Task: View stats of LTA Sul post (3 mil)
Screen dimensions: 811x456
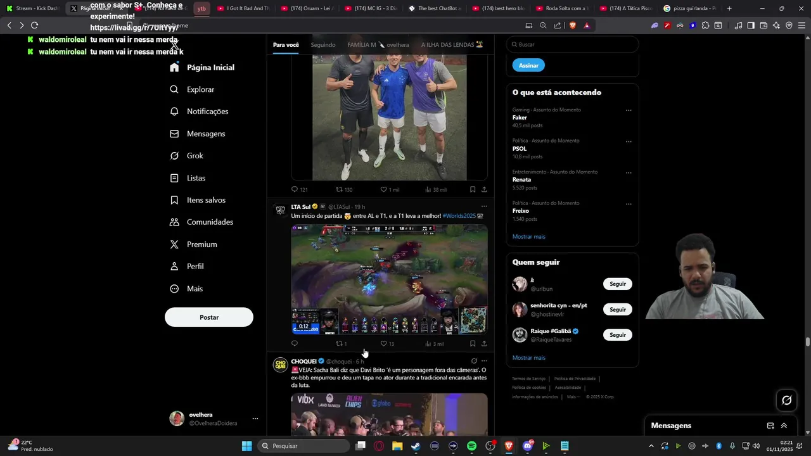Action: tap(434, 343)
